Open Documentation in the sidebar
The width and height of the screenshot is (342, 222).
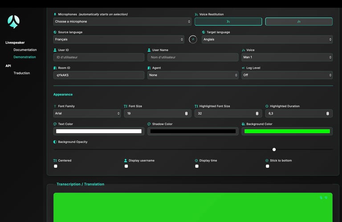tap(25, 50)
